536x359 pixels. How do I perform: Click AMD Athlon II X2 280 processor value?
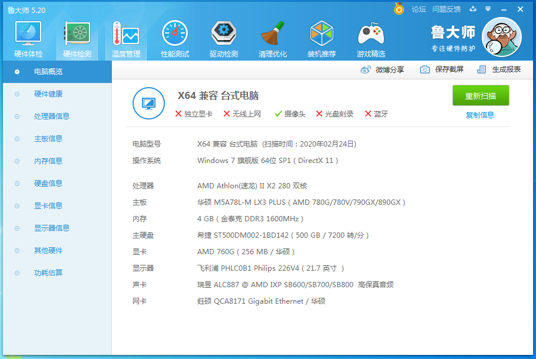pos(252,186)
